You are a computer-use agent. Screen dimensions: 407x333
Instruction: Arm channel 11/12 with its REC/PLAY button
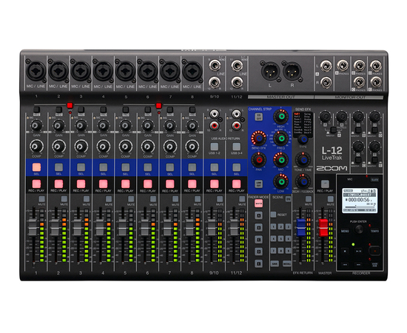pyautogui.click(x=237, y=184)
